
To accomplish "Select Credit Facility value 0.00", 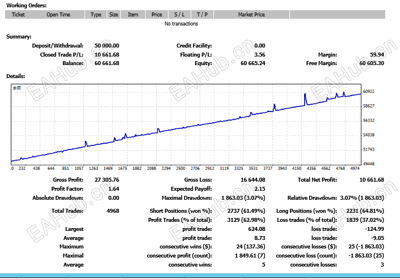I will 260,46.
